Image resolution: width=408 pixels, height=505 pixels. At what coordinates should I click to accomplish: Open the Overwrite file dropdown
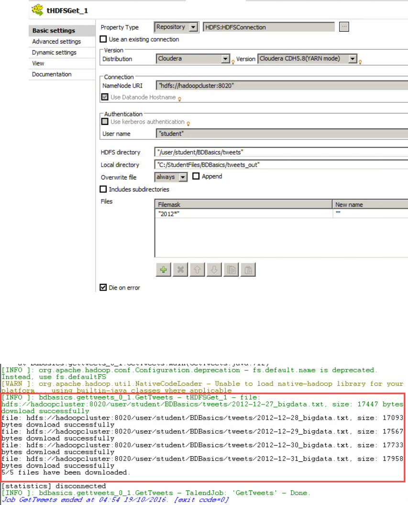(x=182, y=177)
